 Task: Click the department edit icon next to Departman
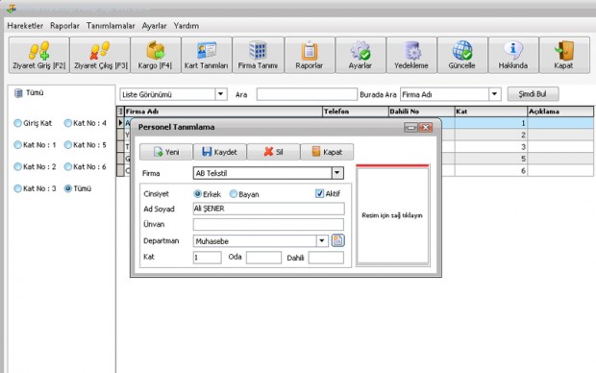tap(338, 240)
